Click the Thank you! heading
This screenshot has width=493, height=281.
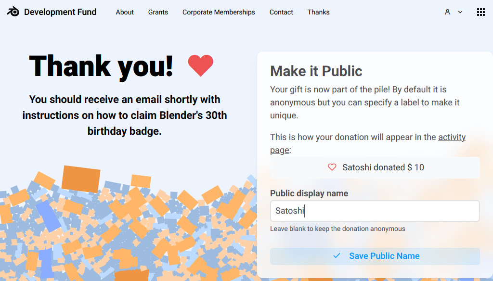coord(101,66)
